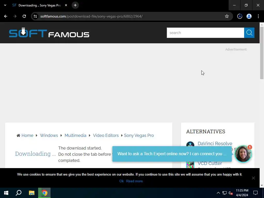
Task: Click the scrollbar down arrow
Action: click(262, 185)
